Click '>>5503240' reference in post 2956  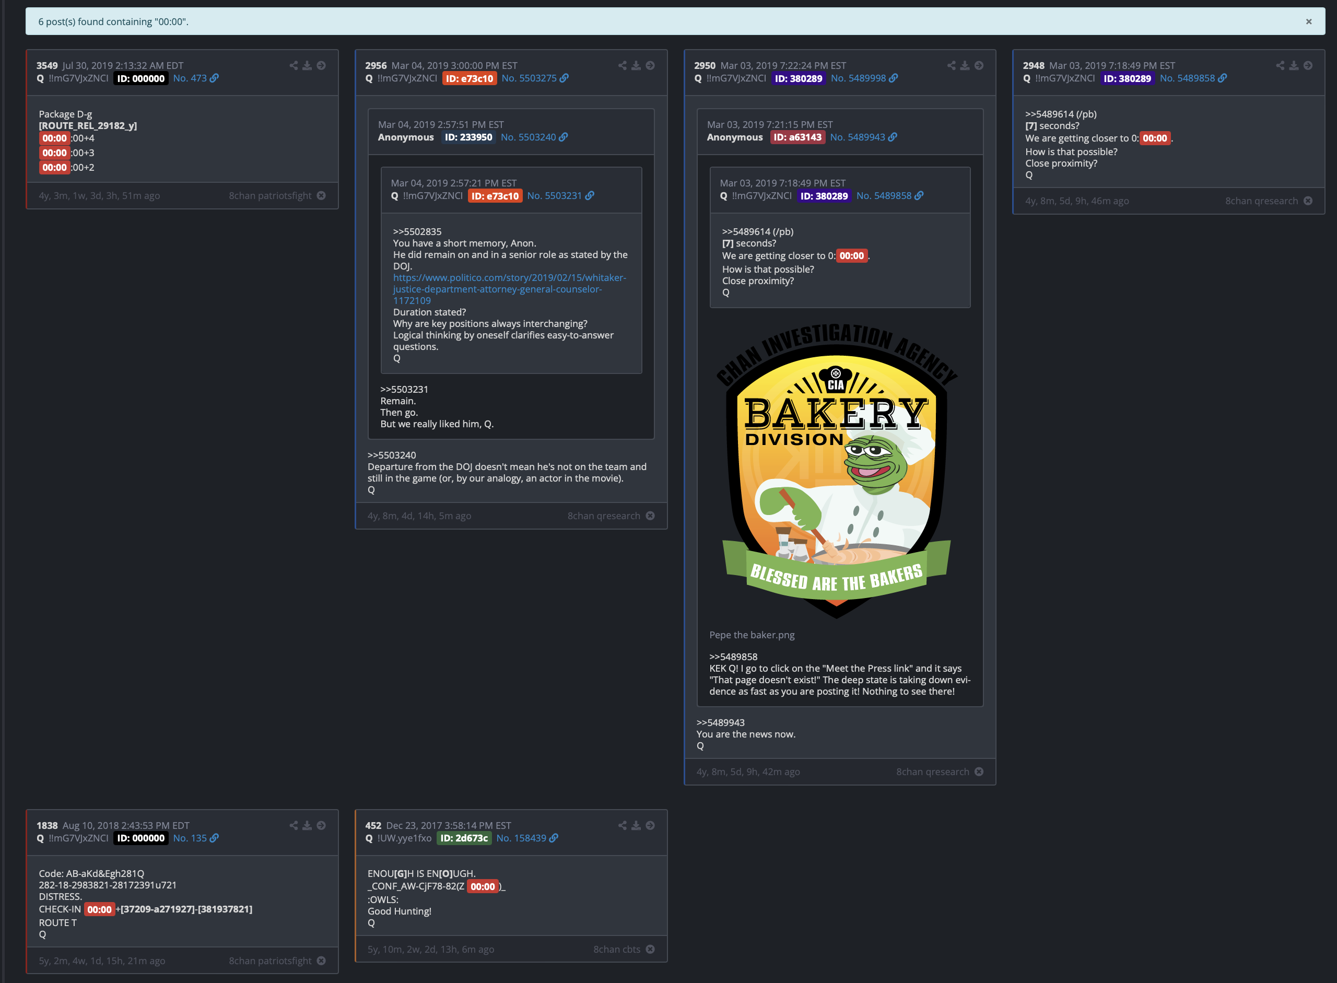click(392, 454)
